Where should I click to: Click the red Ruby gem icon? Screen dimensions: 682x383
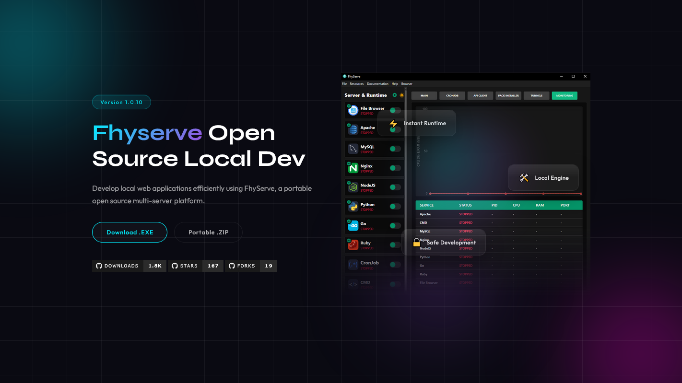pyautogui.click(x=353, y=245)
